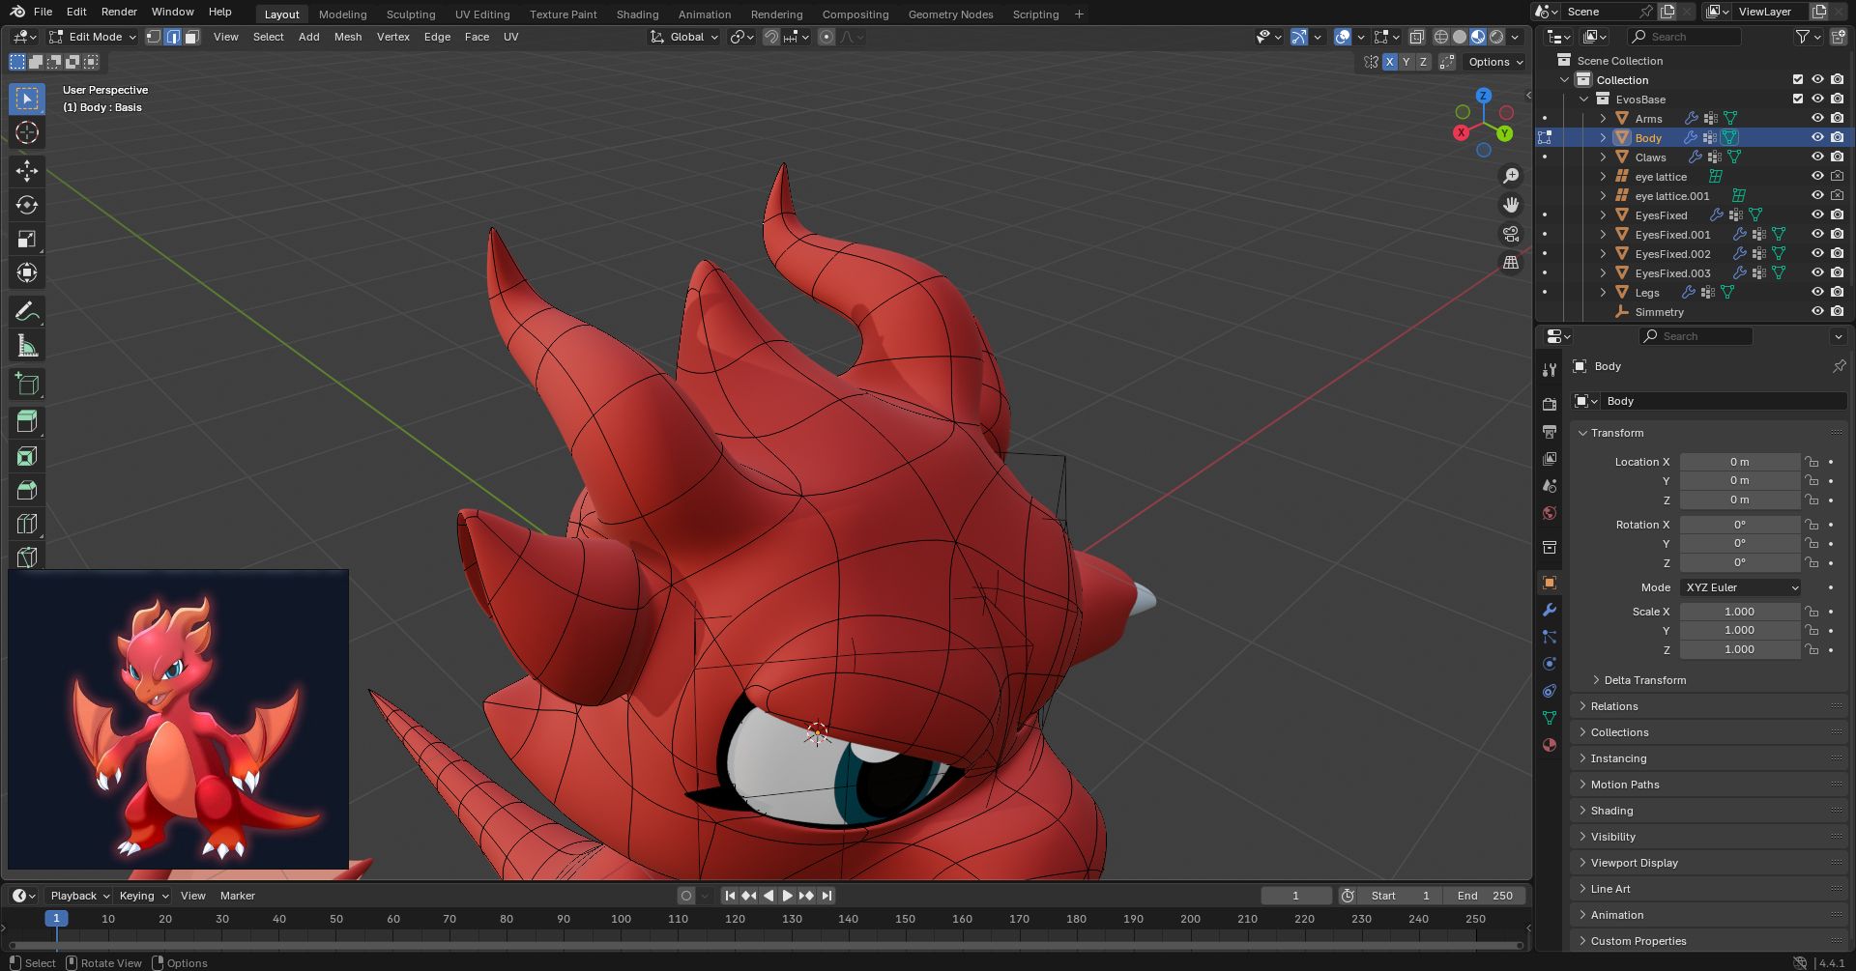This screenshot has height=971, width=1856.
Task: Click the Scale X value field
Action: click(x=1740, y=612)
